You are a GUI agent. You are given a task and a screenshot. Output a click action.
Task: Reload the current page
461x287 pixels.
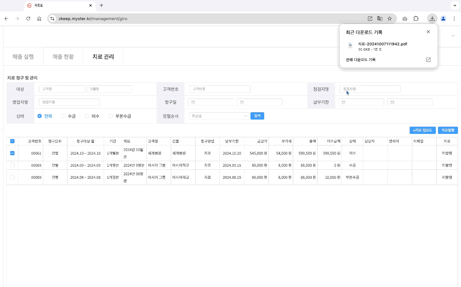coord(28,18)
